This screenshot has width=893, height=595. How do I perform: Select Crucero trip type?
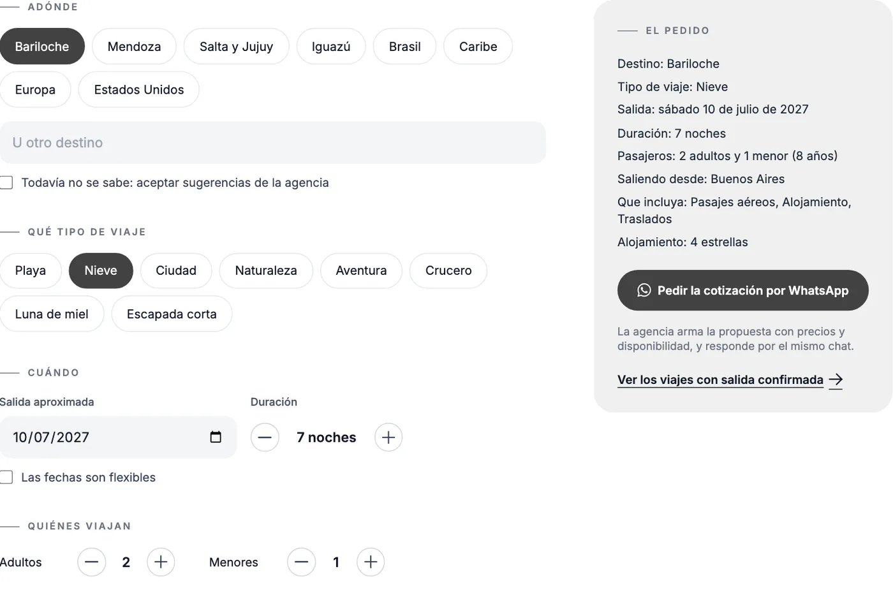pos(448,270)
